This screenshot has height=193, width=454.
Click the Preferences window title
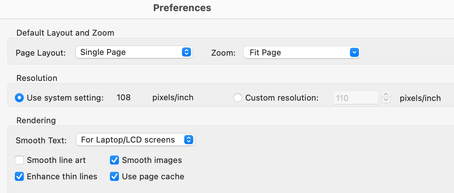pyautogui.click(x=182, y=8)
